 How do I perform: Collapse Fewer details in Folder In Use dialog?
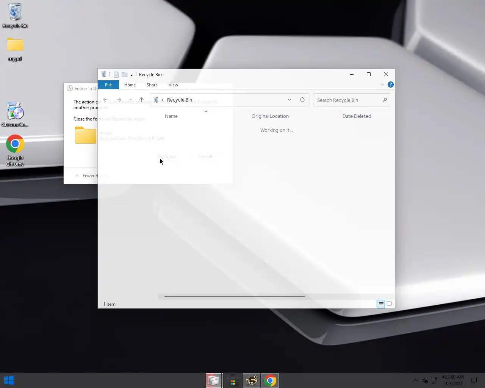[x=91, y=176]
